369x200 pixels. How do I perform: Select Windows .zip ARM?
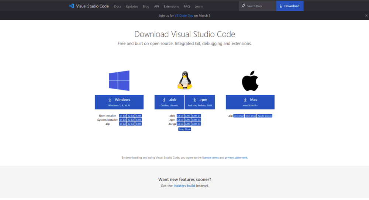138,124
